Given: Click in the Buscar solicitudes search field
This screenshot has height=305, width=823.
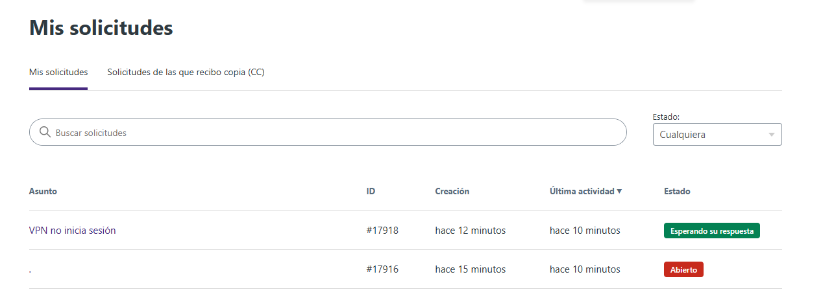Looking at the screenshot, I should (x=325, y=132).
